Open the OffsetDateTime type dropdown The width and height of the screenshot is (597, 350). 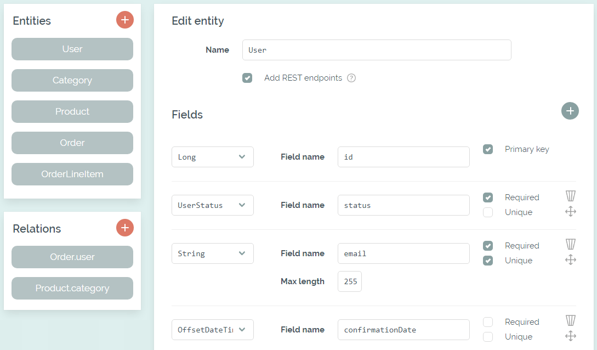tap(212, 329)
